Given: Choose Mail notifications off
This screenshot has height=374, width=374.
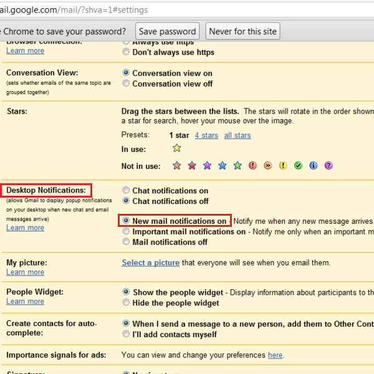Looking at the screenshot, I should click(x=126, y=242).
